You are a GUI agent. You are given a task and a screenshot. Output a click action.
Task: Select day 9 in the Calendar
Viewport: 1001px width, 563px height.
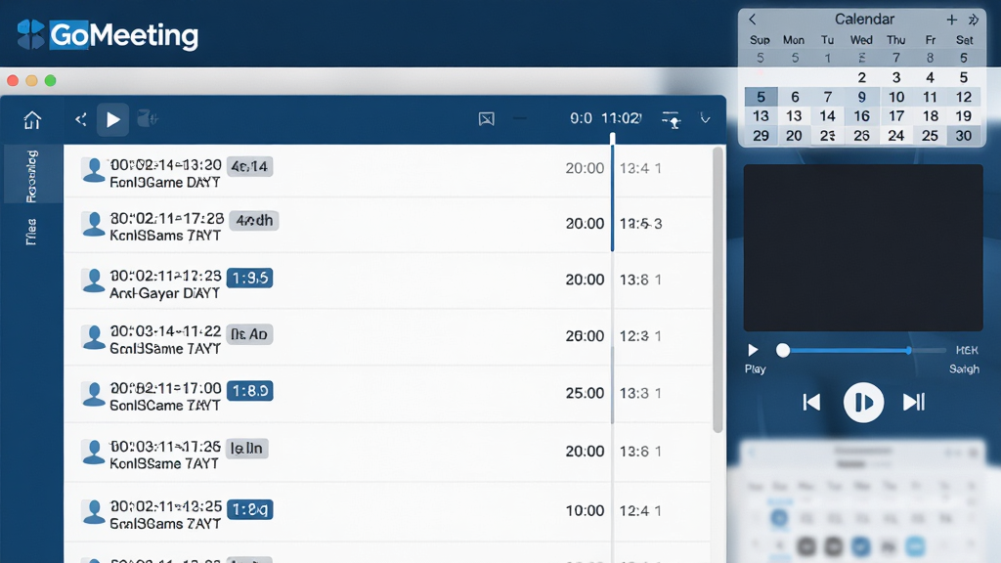pyautogui.click(x=862, y=97)
